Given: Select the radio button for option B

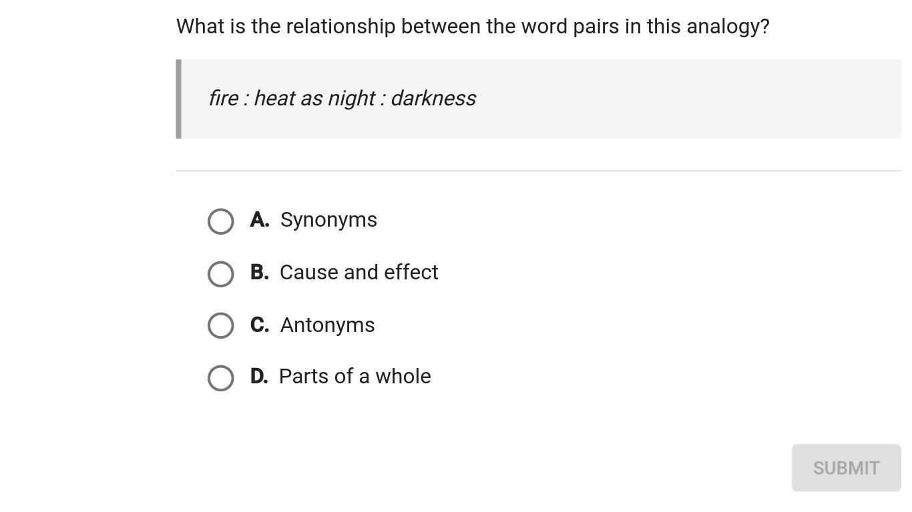Looking at the screenshot, I should point(220,274).
